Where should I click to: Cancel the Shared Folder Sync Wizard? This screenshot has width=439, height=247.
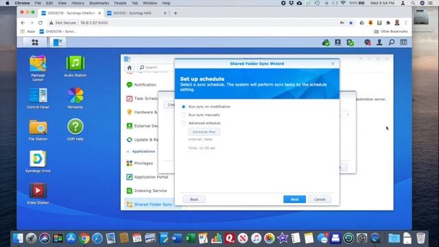pyautogui.click(x=320, y=200)
